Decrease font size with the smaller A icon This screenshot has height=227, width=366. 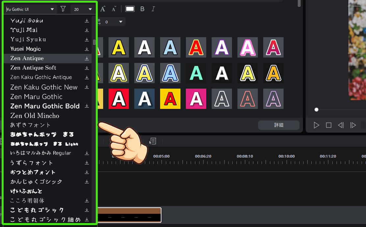point(114,9)
